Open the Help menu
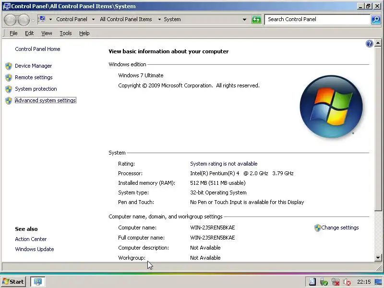The height and width of the screenshot is (288, 384). tap(84, 33)
